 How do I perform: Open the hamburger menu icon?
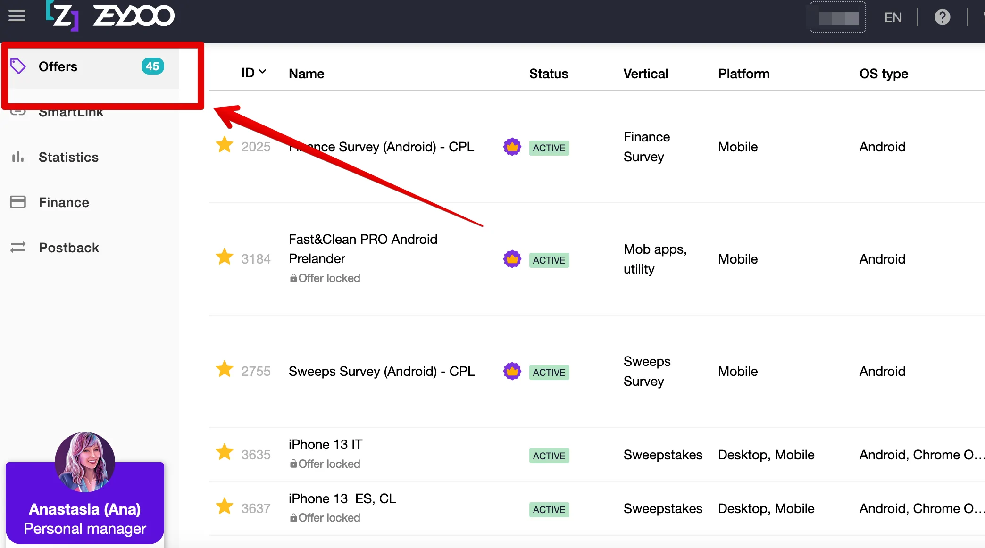(17, 16)
